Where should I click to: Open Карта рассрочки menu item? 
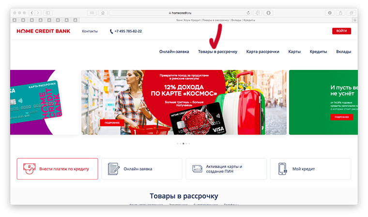[262, 51]
